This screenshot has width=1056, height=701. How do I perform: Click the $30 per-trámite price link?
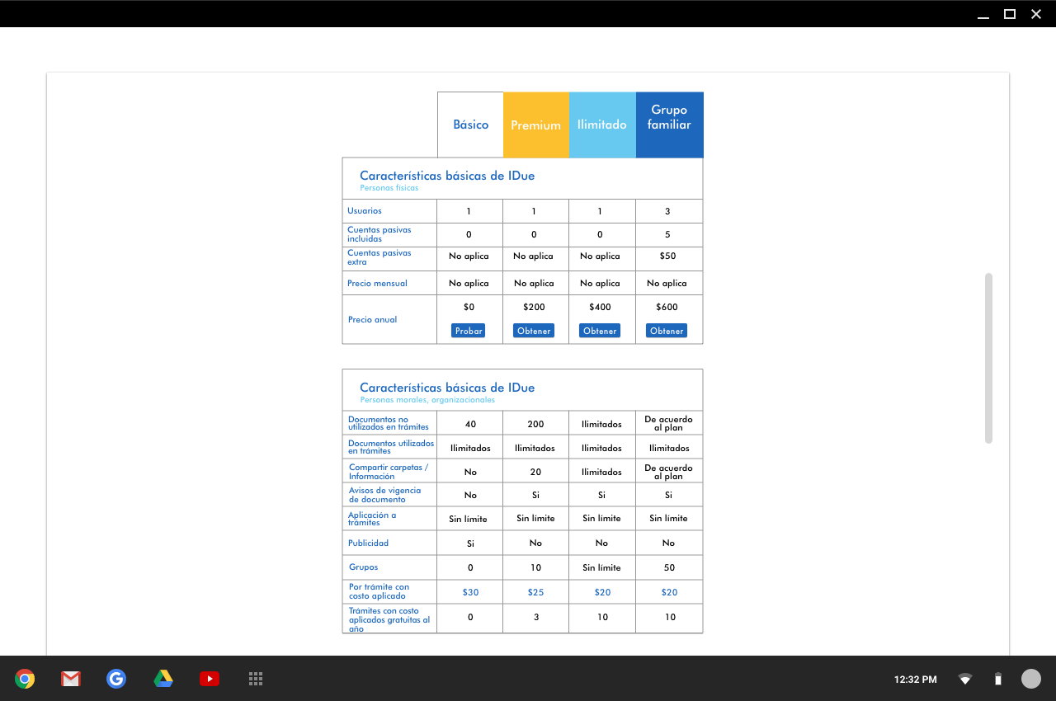click(470, 592)
